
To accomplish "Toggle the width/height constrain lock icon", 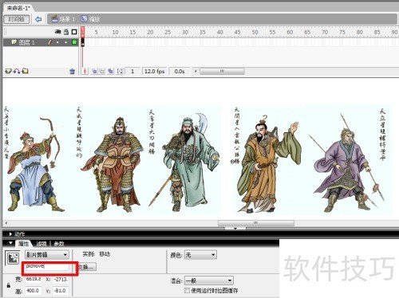I will click(9, 285).
